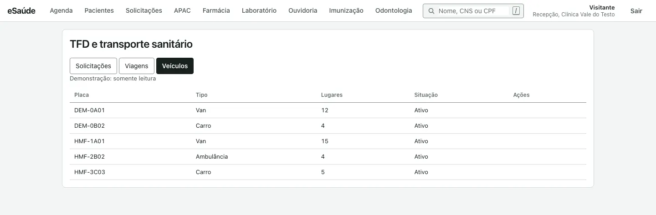Open the eSaúde home logo
Viewport: 656px width, 215px height.
pyautogui.click(x=21, y=10)
